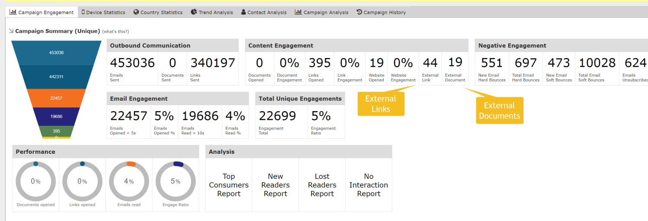Click the Country Statistics globe icon
The image size is (648, 221).
pyautogui.click(x=136, y=12)
